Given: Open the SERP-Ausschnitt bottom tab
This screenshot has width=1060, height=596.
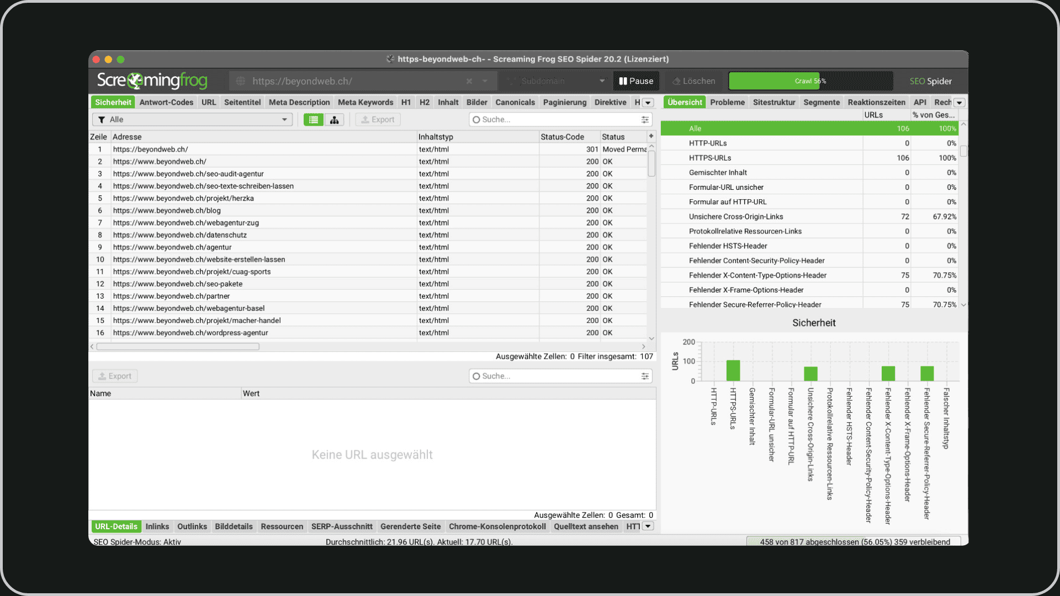Looking at the screenshot, I should coord(342,526).
